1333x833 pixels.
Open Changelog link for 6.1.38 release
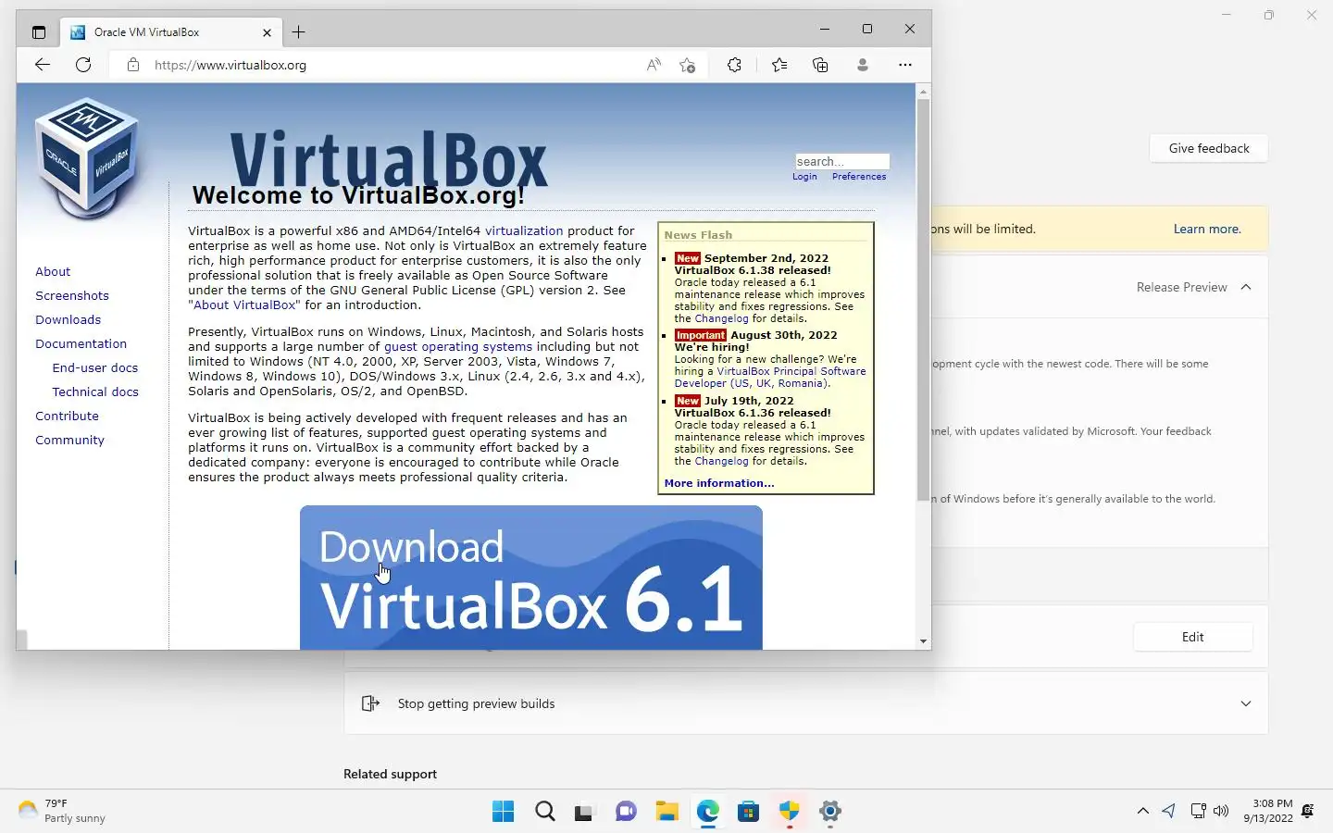tap(721, 318)
